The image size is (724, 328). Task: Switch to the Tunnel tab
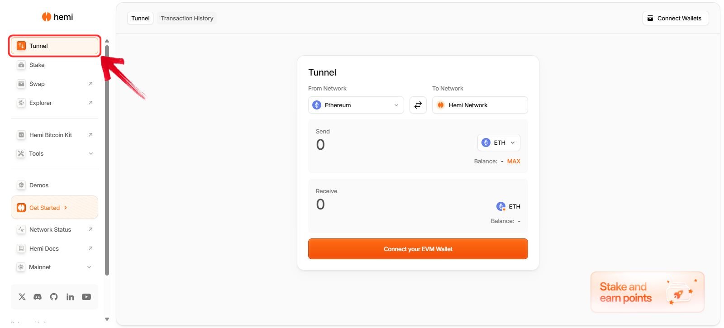pos(140,18)
